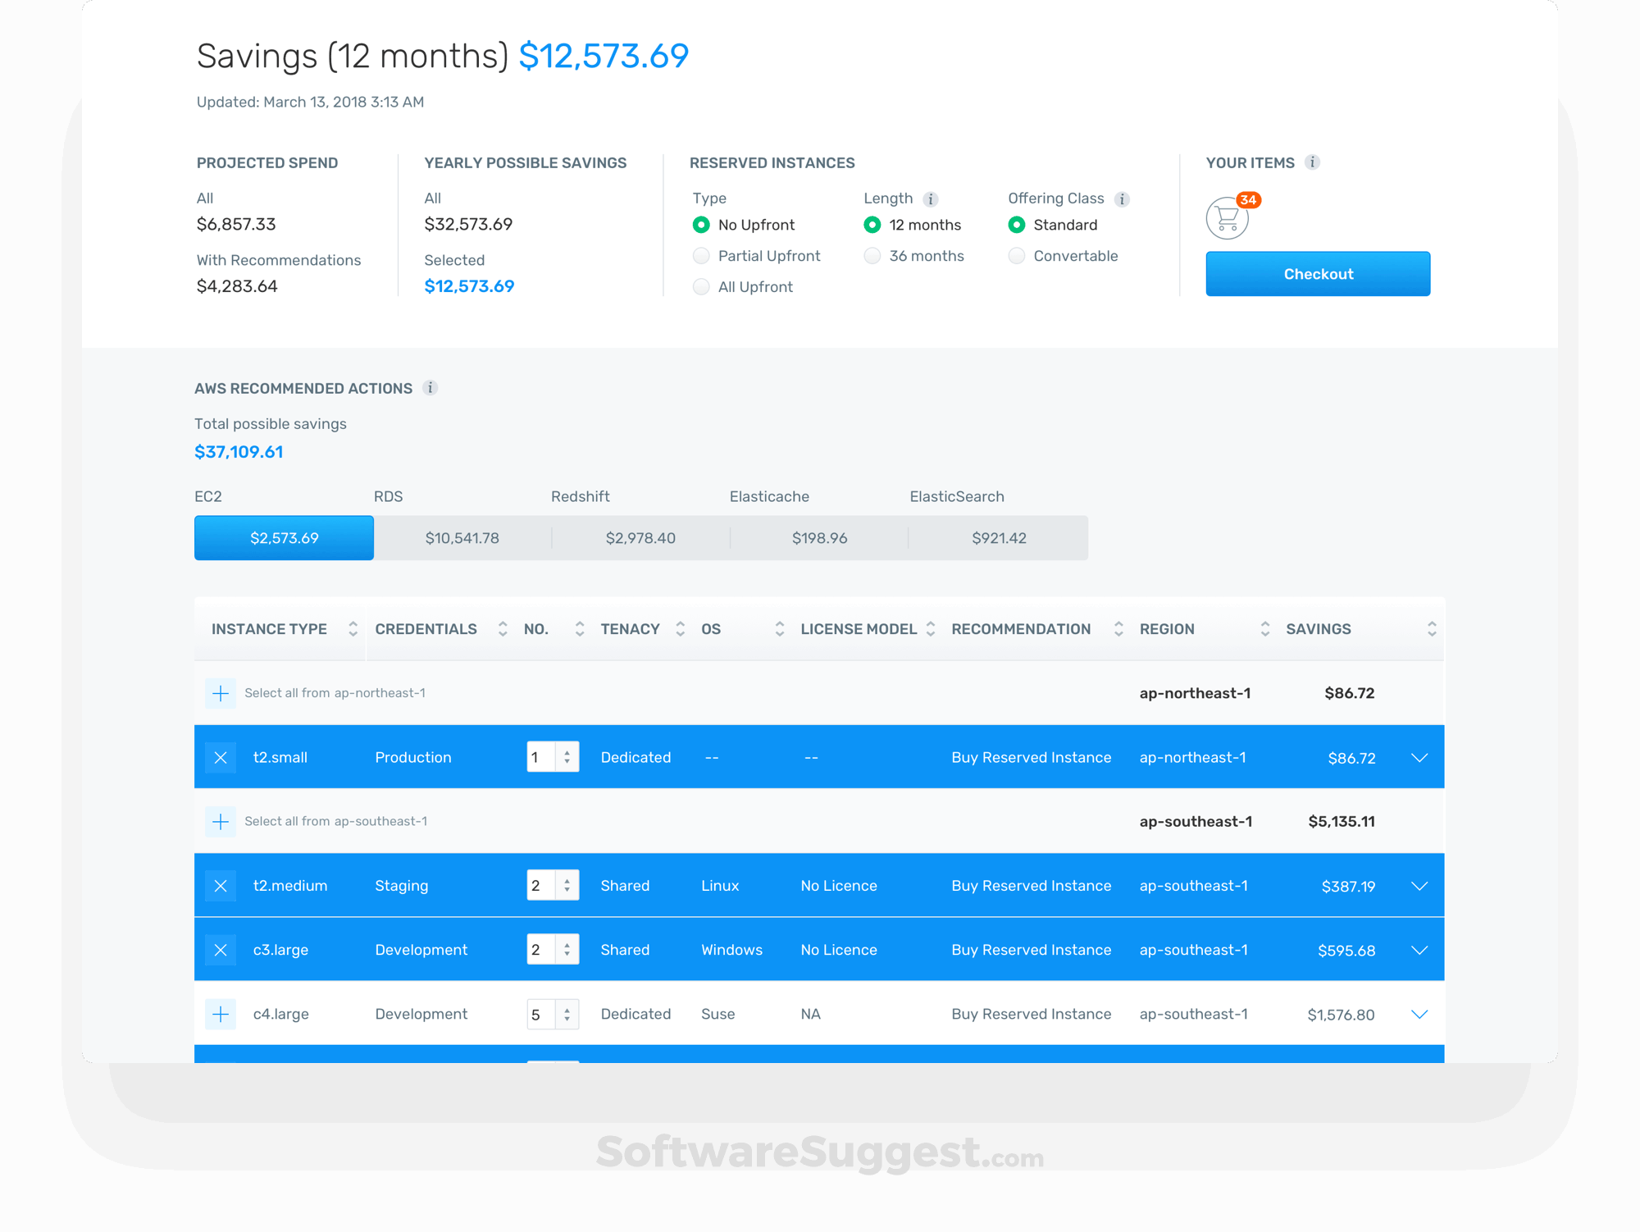Open the Redshift savings tab

640,538
